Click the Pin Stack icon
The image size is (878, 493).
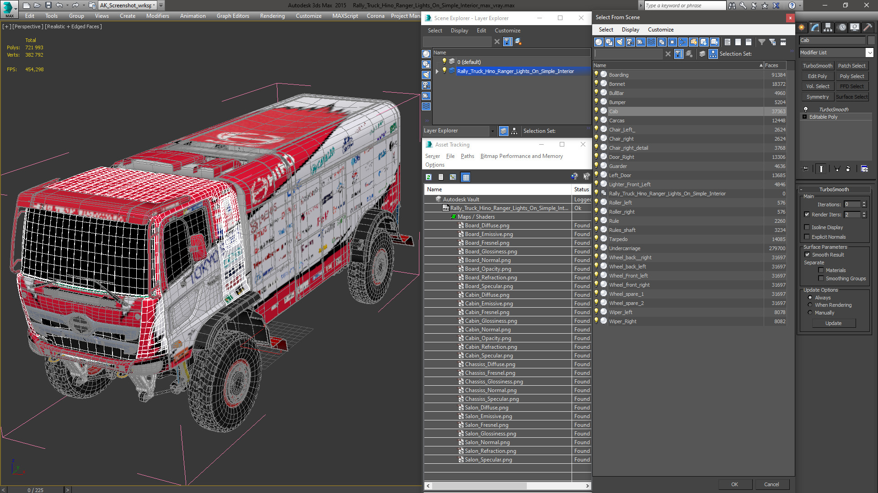click(x=805, y=169)
